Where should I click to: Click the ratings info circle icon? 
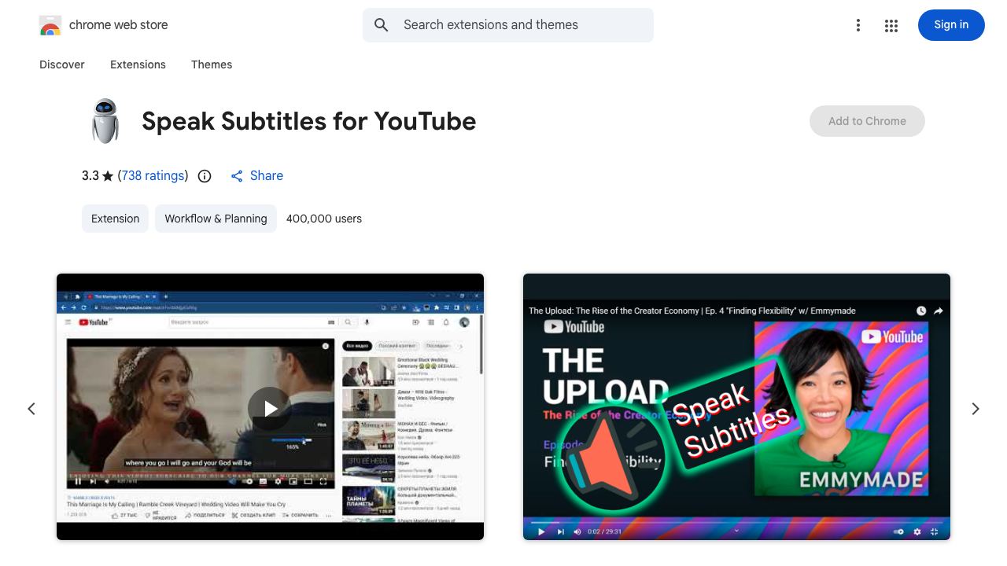click(x=205, y=176)
